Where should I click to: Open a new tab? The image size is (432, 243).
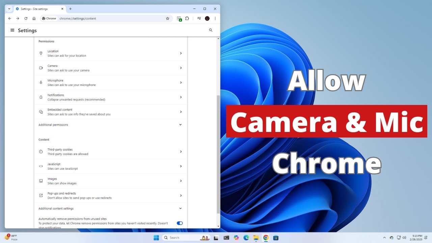click(x=70, y=9)
